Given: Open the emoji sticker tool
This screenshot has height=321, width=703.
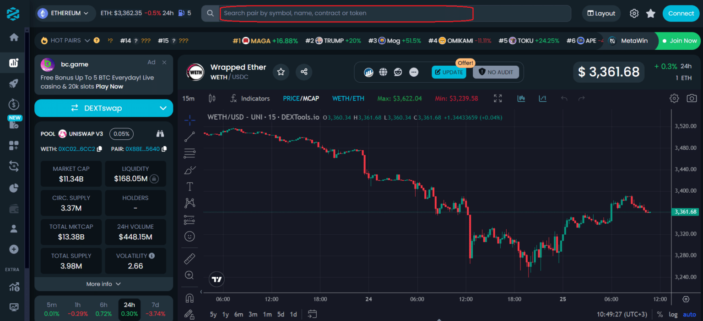Looking at the screenshot, I should coord(189,236).
